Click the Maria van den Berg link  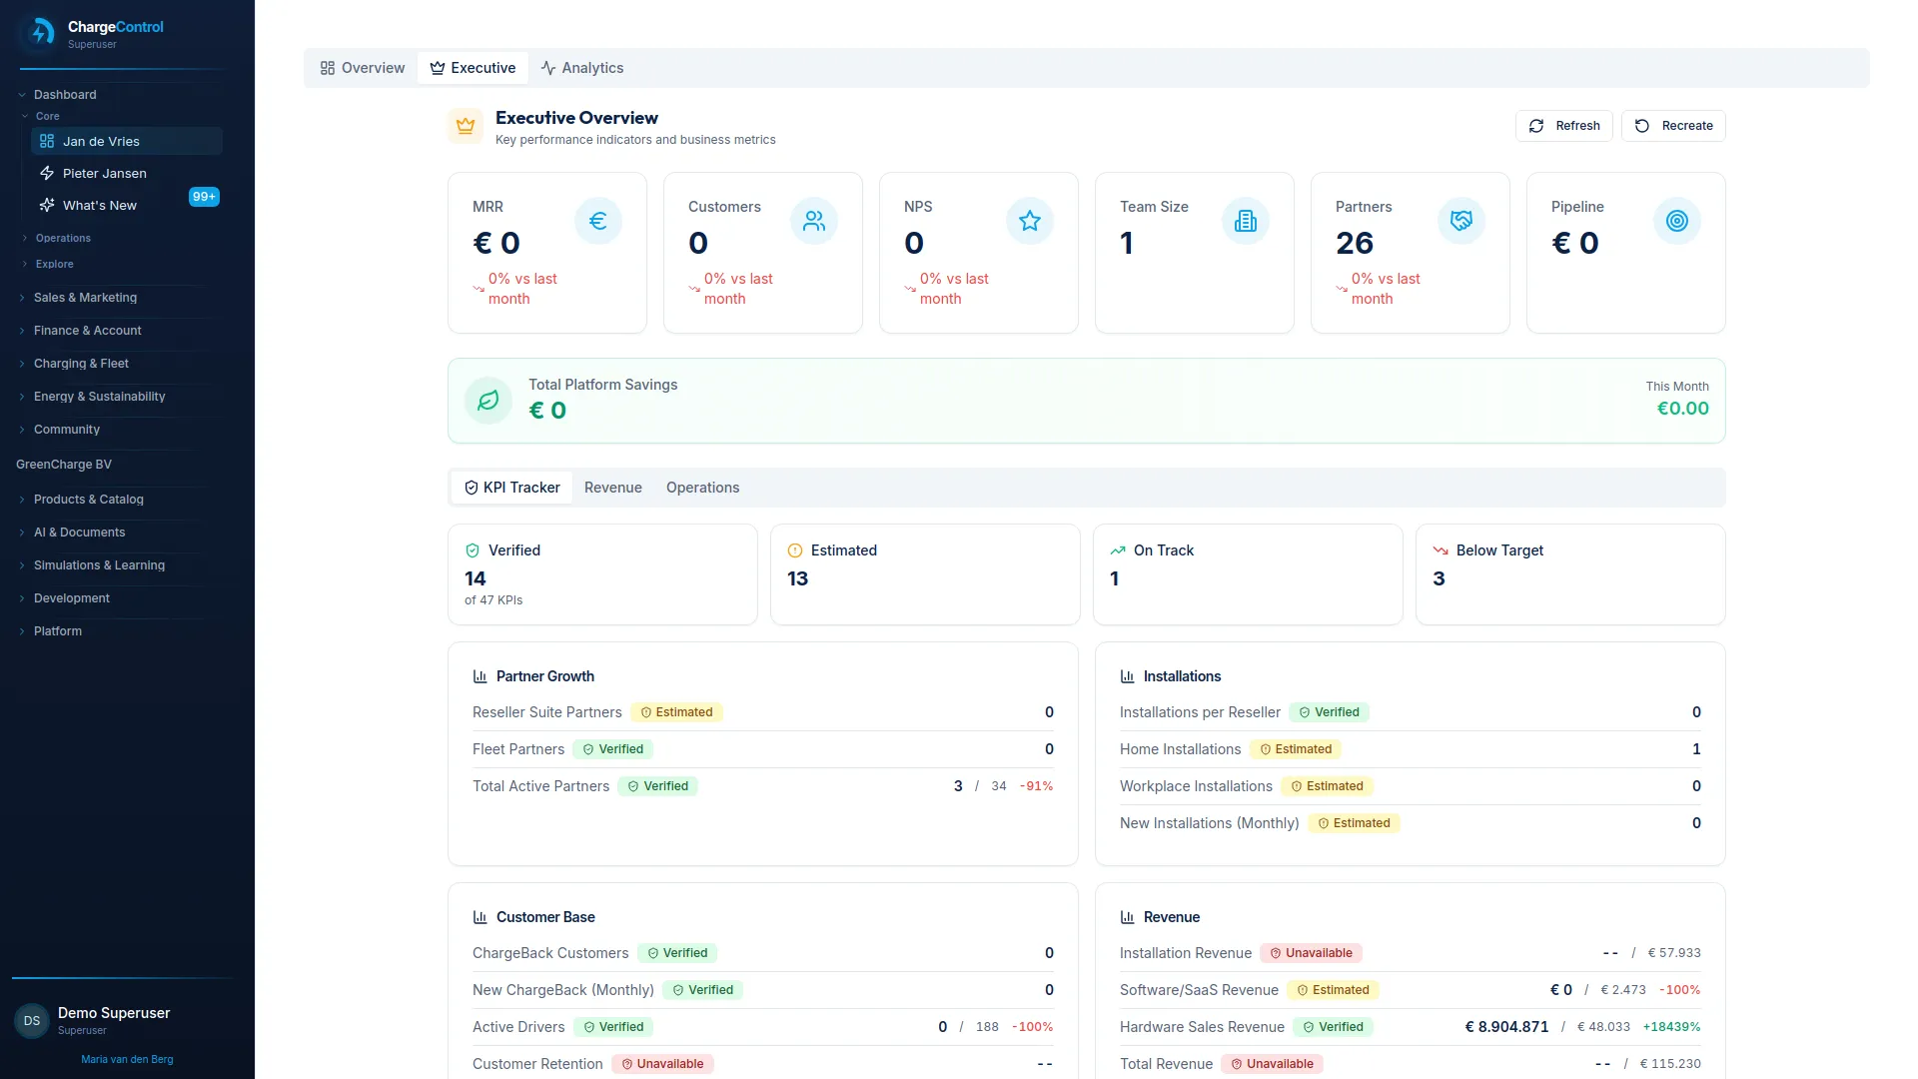[127, 1059]
